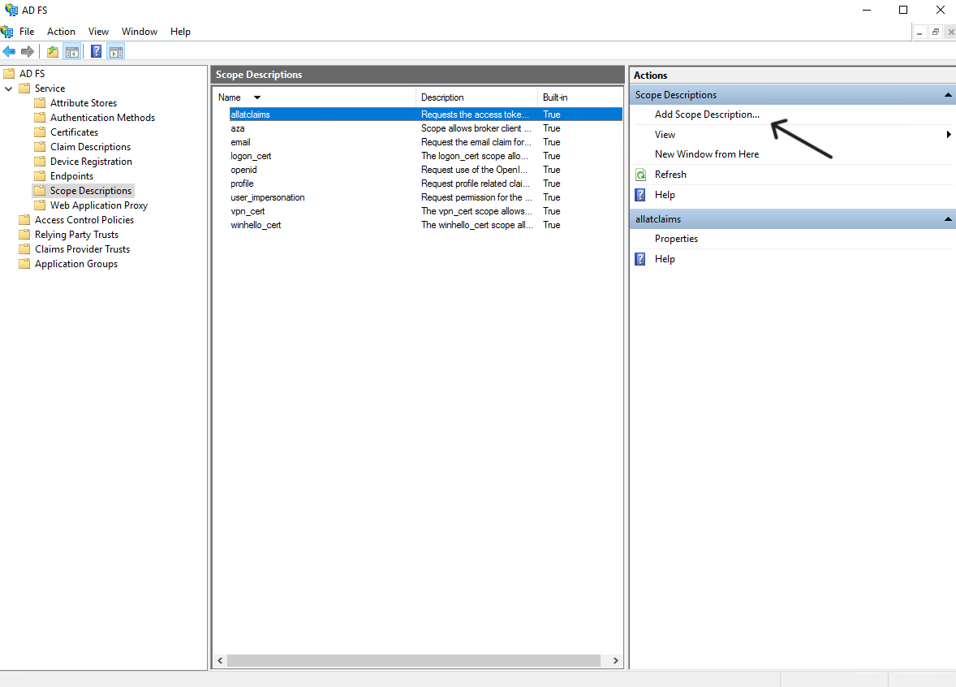Select the Service node in the tree
956x687 pixels.
tap(50, 89)
